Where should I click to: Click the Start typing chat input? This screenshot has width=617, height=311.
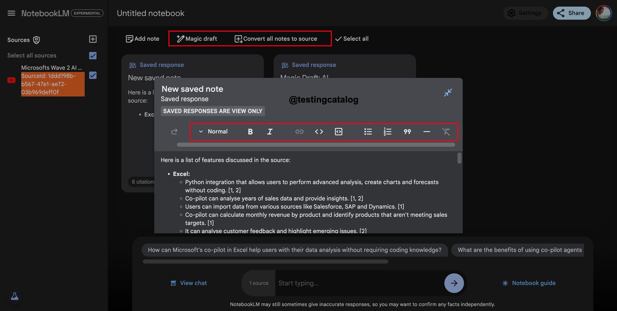pos(359,283)
